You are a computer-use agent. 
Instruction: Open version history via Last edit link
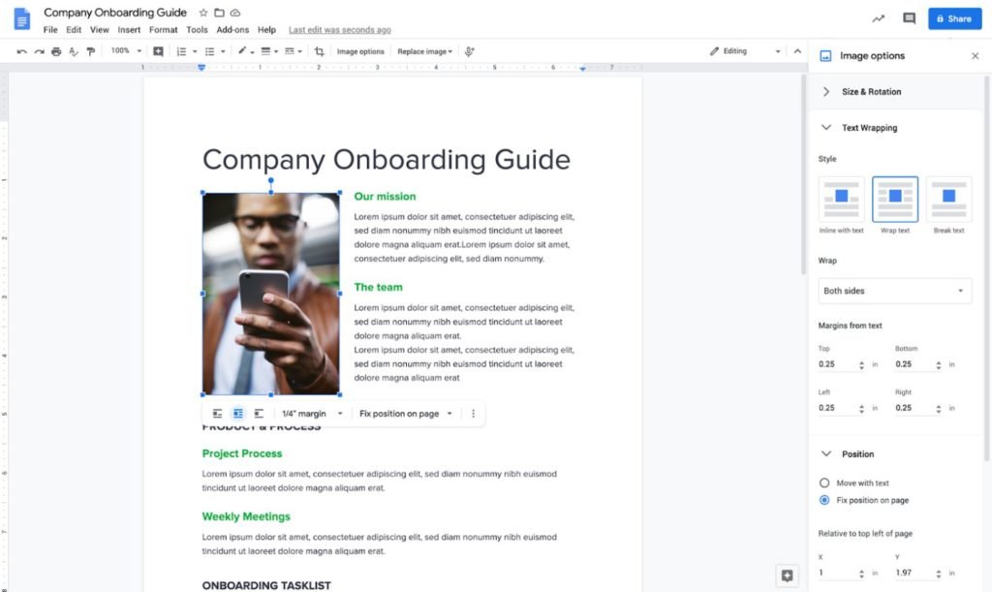(x=339, y=29)
